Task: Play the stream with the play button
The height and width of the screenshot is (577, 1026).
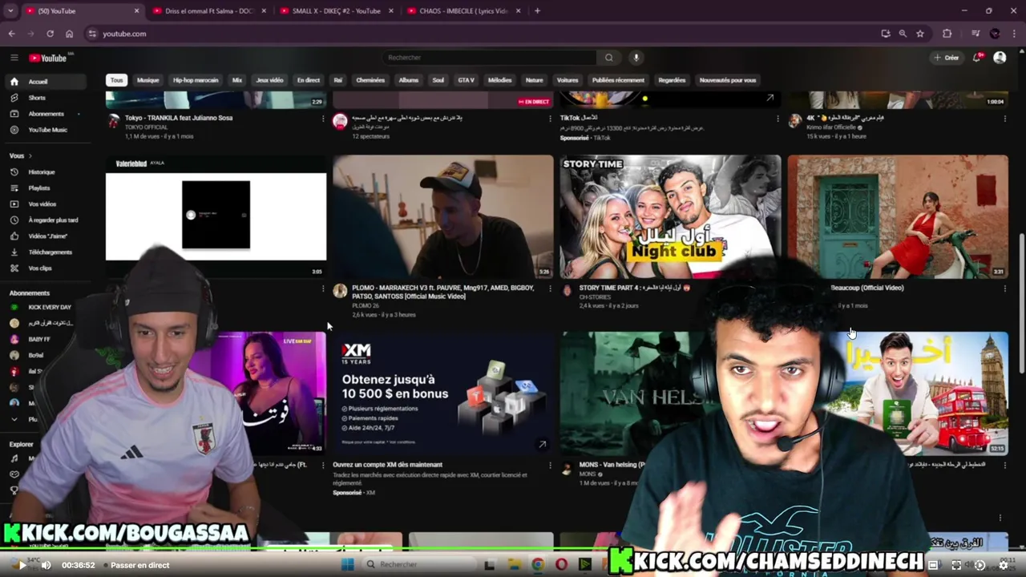Action: (x=22, y=565)
